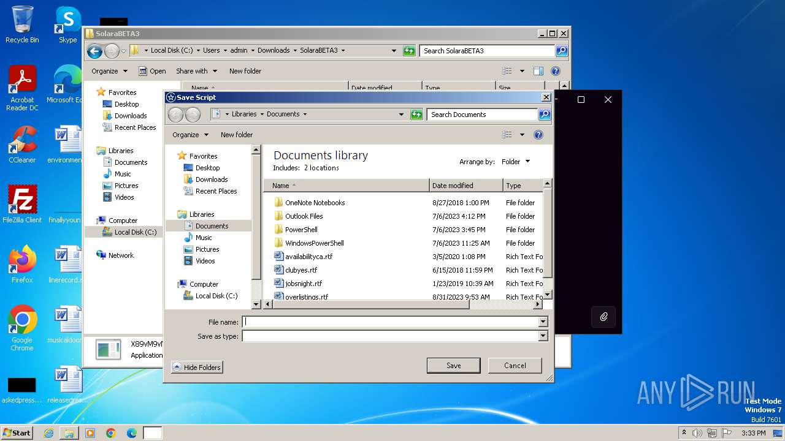Click Downloads breadcrumb in SolaraBETA3 address bar

[274, 50]
